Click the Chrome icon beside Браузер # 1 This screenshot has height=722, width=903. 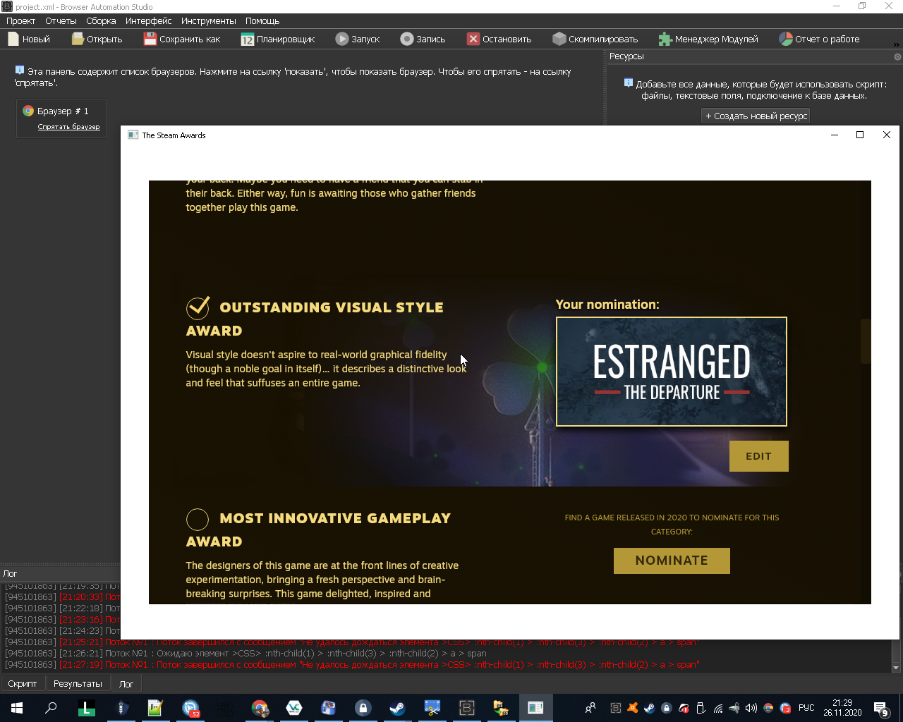(28, 111)
